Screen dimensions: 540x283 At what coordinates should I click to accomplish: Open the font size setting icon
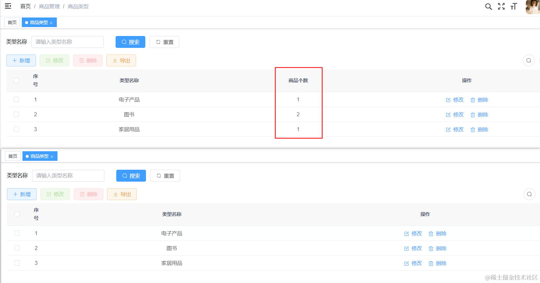514,7
